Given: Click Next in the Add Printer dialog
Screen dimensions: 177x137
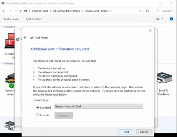Looking at the screenshot, I should coord(126,132).
